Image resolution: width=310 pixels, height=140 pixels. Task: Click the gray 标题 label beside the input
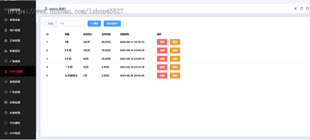pyautogui.click(x=51, y=23)
